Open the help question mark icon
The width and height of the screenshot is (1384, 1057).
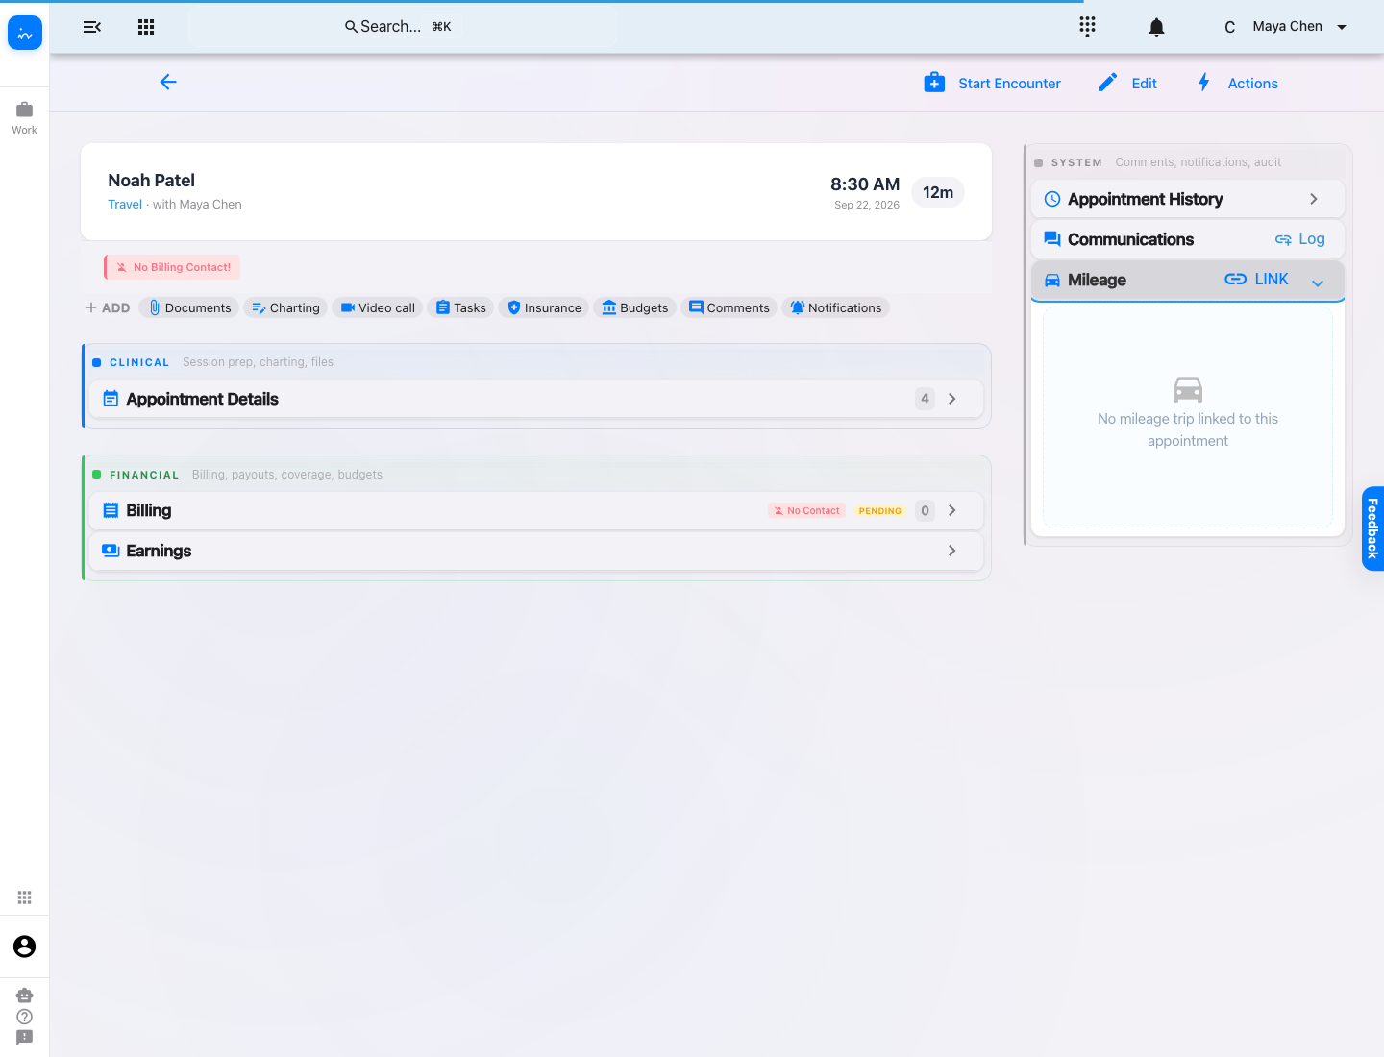click(25, 1017)
